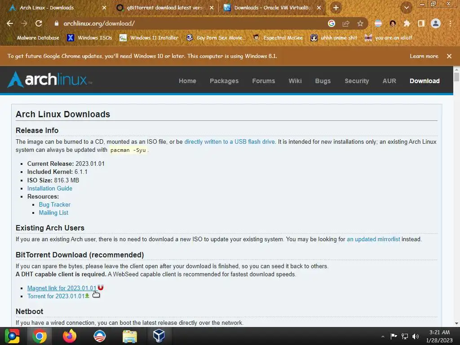Share this page using the share icon
Viewport: 460px width, 345px height.
[346, 23]
